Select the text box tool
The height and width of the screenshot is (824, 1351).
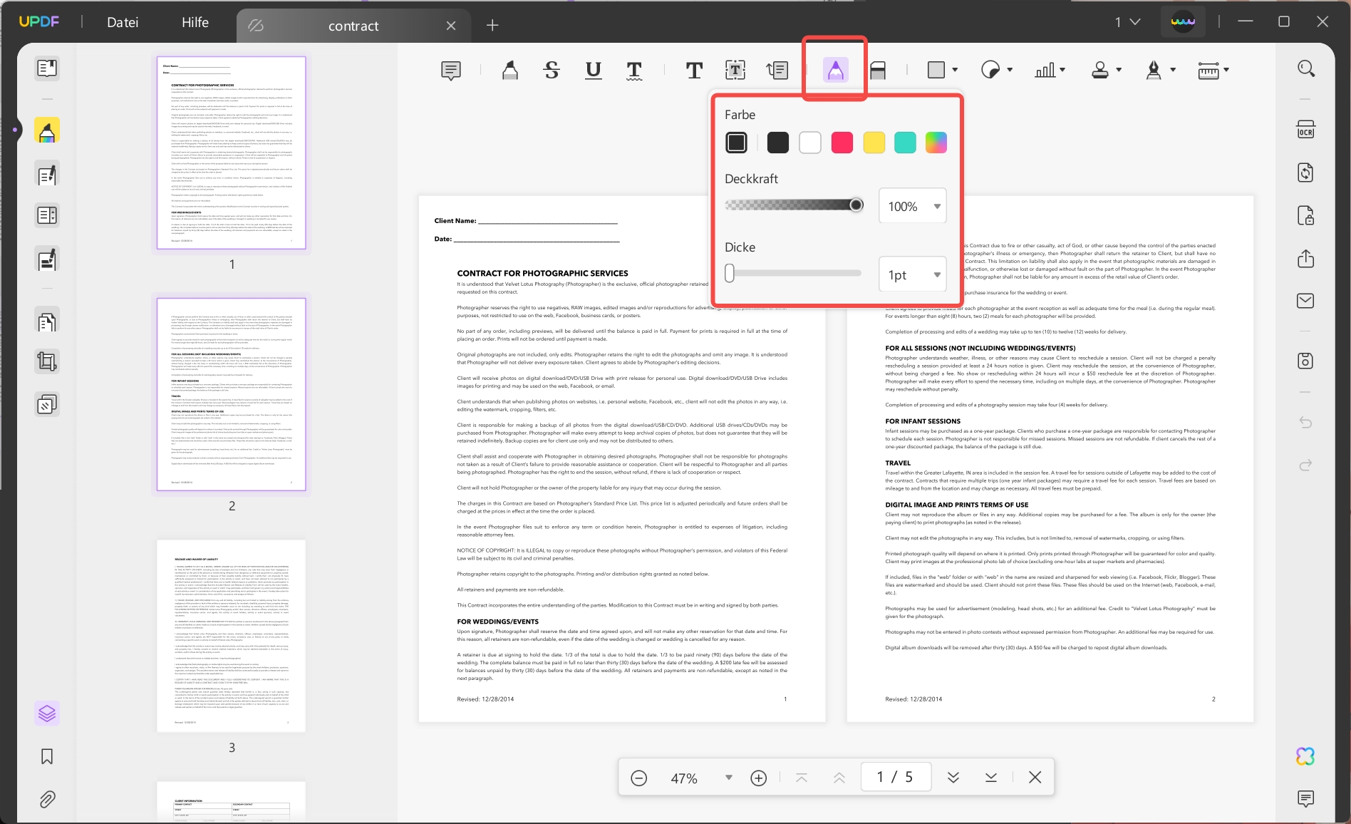(x=735, y=70)
